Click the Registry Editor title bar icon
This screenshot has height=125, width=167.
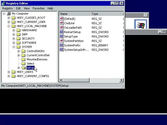(3, 3)
